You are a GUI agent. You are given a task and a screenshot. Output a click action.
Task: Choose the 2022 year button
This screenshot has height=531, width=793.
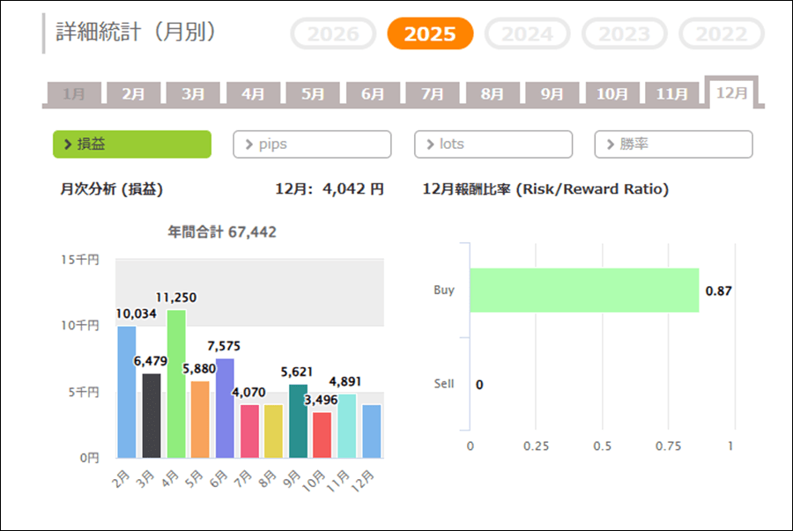(x=722, y=34)
